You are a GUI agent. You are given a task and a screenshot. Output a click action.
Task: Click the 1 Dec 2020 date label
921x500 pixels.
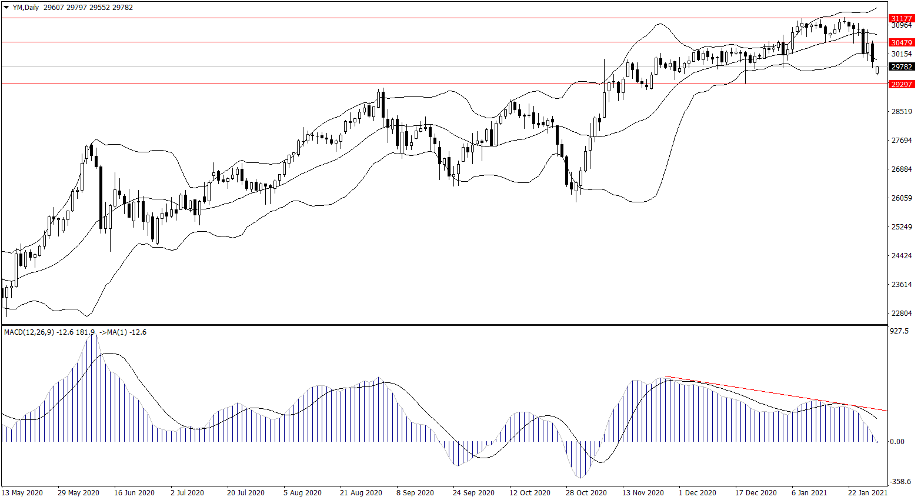point(698,492)
